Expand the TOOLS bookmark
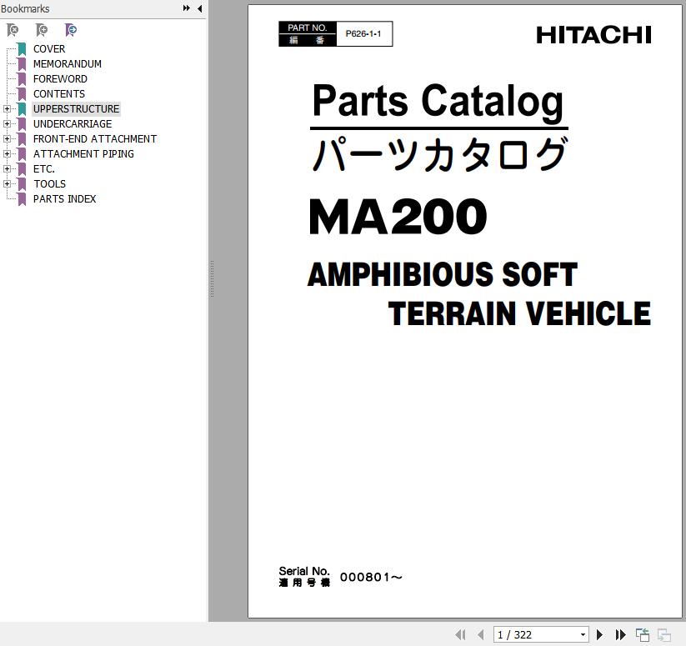 click(x=7, y=184)
